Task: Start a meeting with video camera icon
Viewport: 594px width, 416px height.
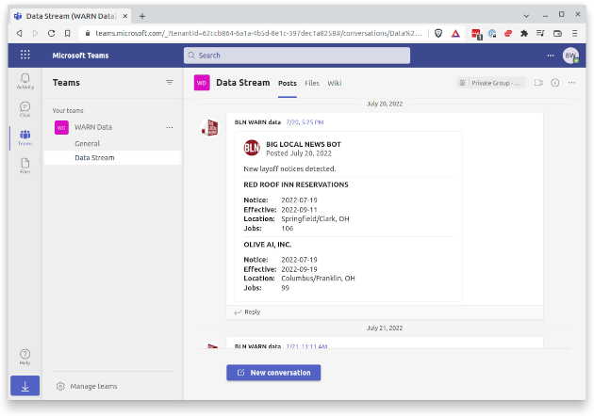Action: [538, 83]
